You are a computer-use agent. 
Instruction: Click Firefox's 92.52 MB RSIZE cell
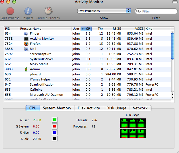pos(114,44)
